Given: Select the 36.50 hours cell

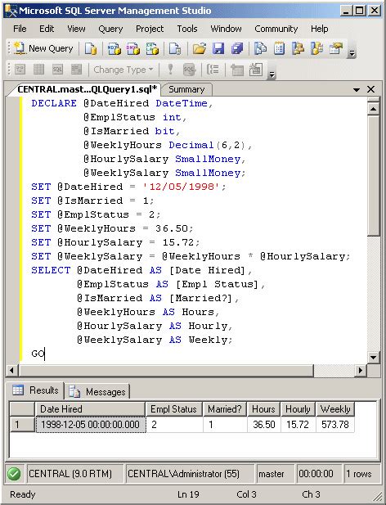Looking at the screenshot, I should (264, 425).
